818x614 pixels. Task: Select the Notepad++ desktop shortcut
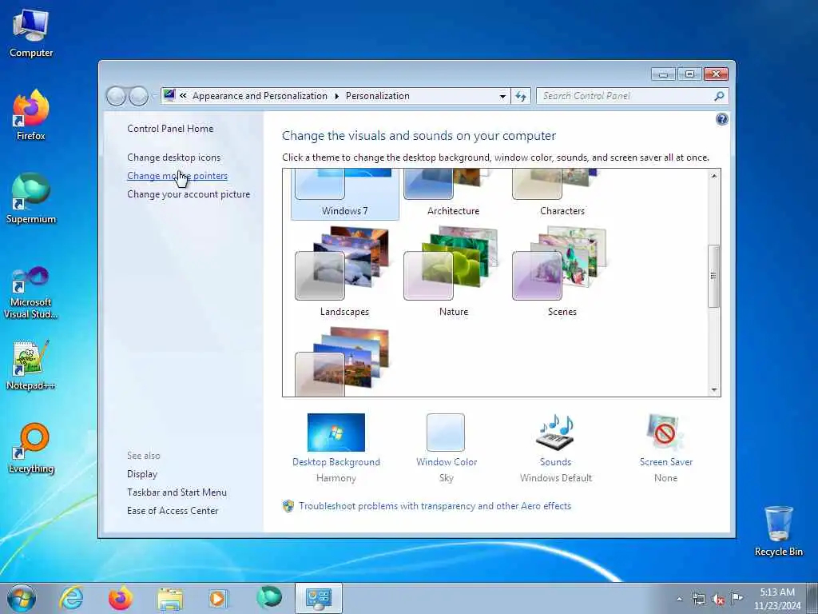click(x=31, y=365)
